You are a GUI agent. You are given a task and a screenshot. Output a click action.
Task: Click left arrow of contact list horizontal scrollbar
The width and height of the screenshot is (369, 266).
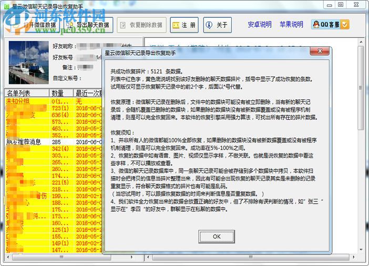tap(8, 257)
